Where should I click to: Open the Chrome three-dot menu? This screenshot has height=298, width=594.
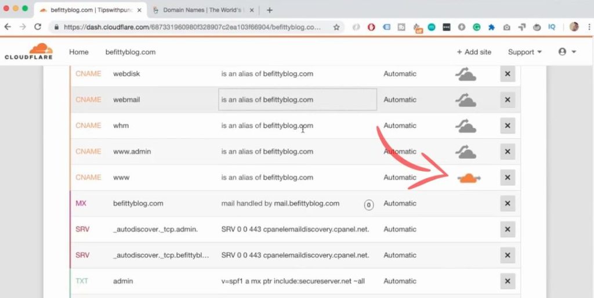pyautogui.click(x=589, y=27)
